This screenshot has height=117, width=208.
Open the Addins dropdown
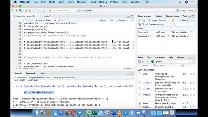89,10
